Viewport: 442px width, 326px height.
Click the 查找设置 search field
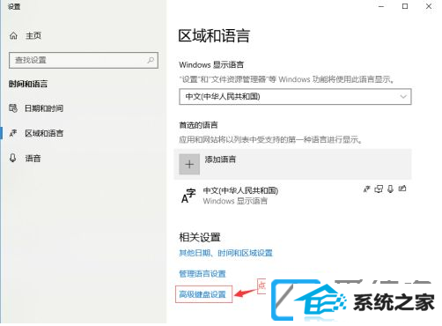[84, 61]
